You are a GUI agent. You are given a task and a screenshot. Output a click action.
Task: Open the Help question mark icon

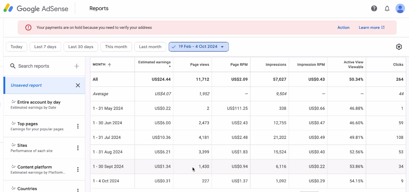point(374,9)
